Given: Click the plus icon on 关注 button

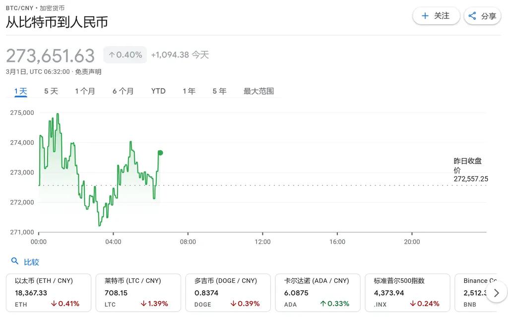Looking at the screenshot, I should click(x=425, y=16).
